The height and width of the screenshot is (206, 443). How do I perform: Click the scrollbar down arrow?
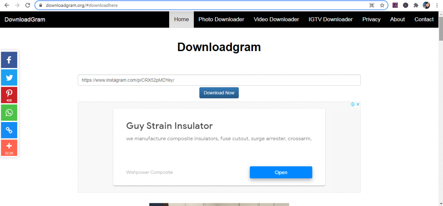pyautogui.click(x=440, y=203)
